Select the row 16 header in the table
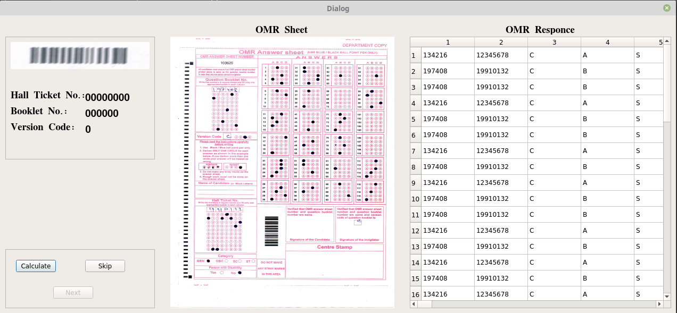Viewport: 677px width, 313px height. click(x=416, y=294)
